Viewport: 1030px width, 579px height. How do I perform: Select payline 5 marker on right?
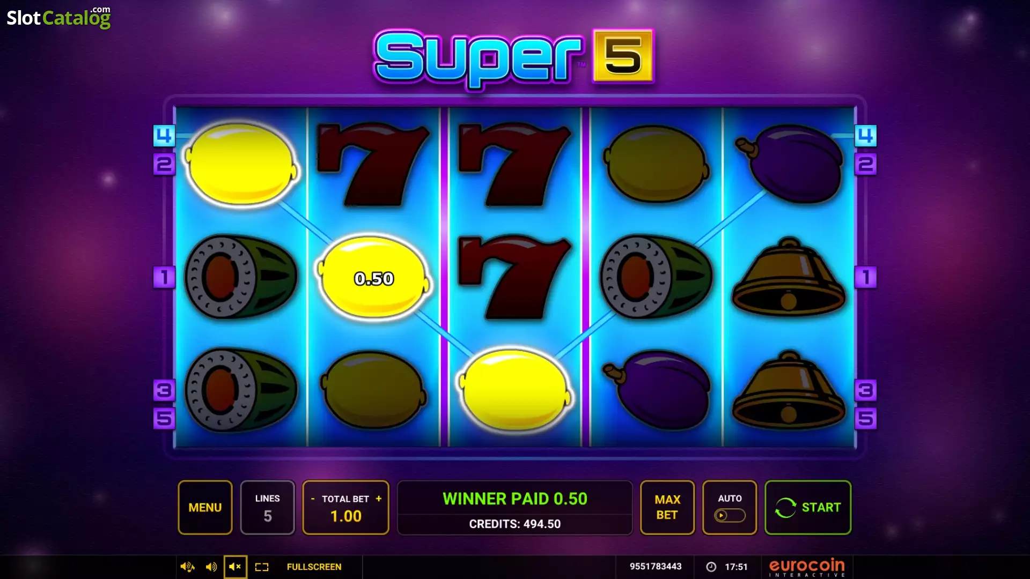[865, 418]
